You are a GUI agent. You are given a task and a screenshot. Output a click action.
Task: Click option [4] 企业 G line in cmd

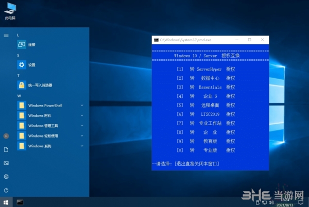click(x=205, y=96)
